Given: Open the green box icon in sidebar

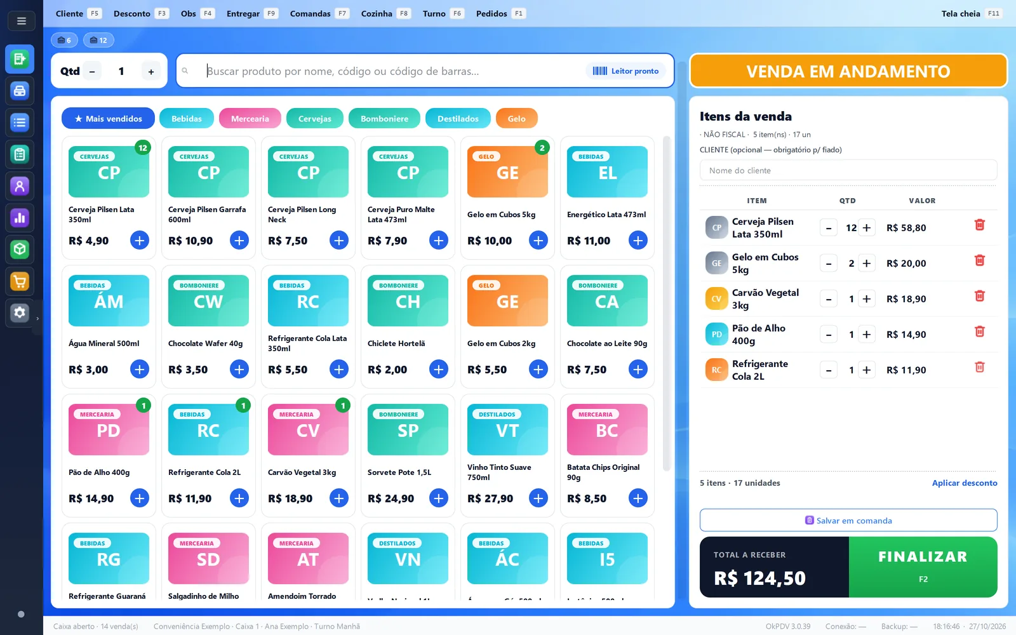Looking at the screenshot, I should click(x=20, y=250).
